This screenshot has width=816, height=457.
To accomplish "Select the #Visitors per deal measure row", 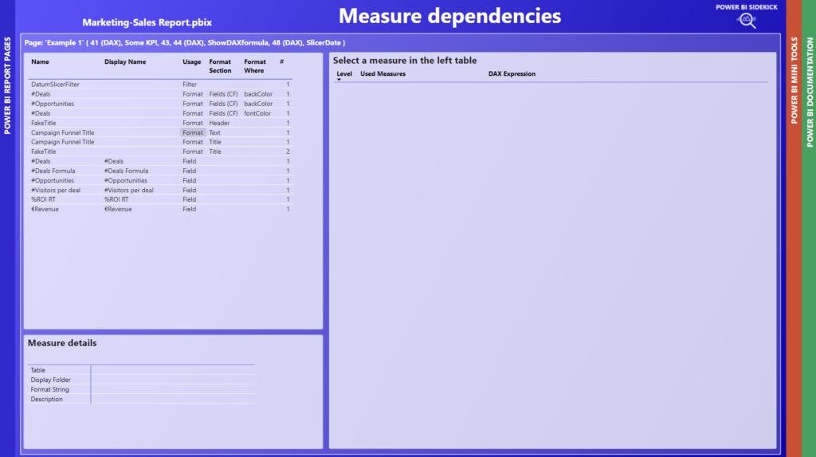I will coord(56,190).
